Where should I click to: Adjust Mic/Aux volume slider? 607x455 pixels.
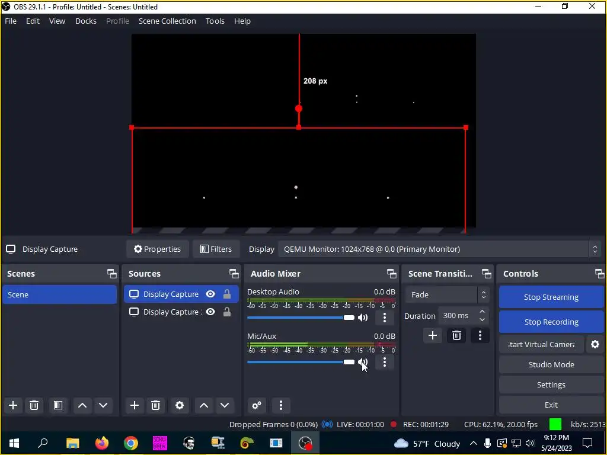[x=301, y=362]
